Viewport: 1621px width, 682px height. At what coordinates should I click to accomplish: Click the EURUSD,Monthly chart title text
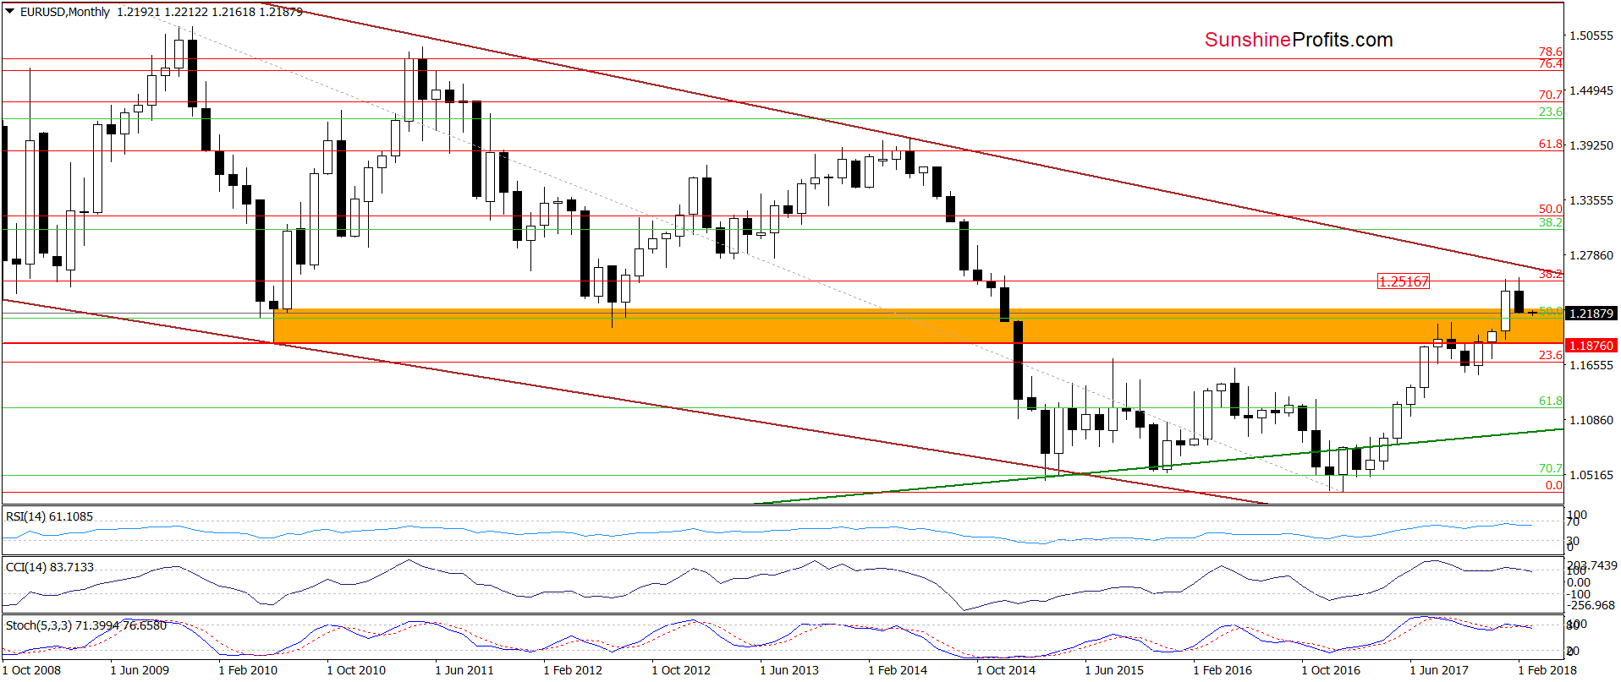(65, 12)
